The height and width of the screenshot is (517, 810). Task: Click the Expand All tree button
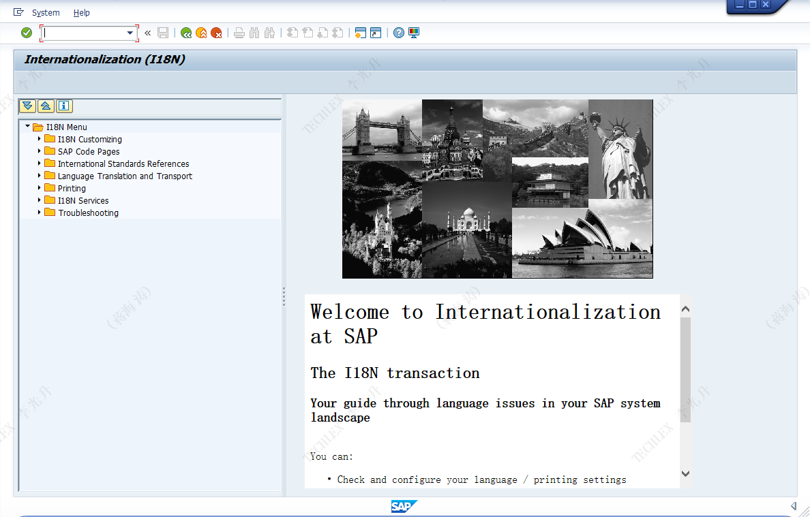(x=27, y=106)
